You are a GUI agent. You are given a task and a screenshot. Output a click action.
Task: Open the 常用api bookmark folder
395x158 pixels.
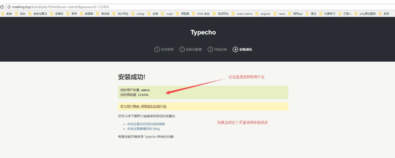click(295, 14)
